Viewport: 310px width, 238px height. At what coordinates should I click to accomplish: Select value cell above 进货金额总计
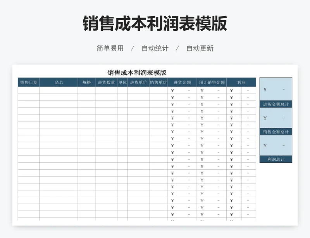(x=276, y=89)
